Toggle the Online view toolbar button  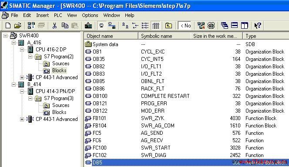[112, 25]
